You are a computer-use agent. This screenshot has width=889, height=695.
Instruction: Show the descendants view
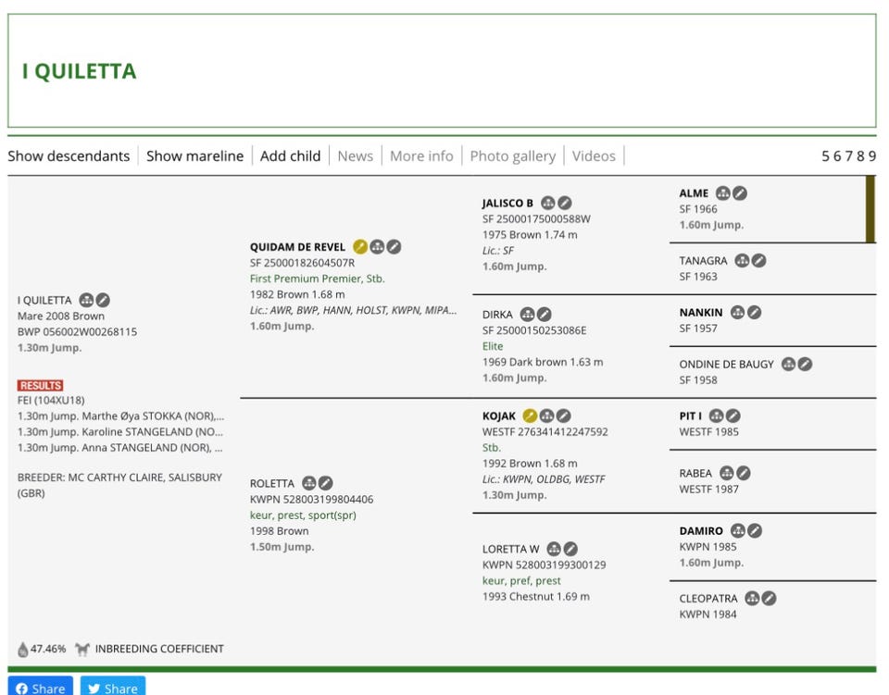pyautogui.click(x=69, y=155)
